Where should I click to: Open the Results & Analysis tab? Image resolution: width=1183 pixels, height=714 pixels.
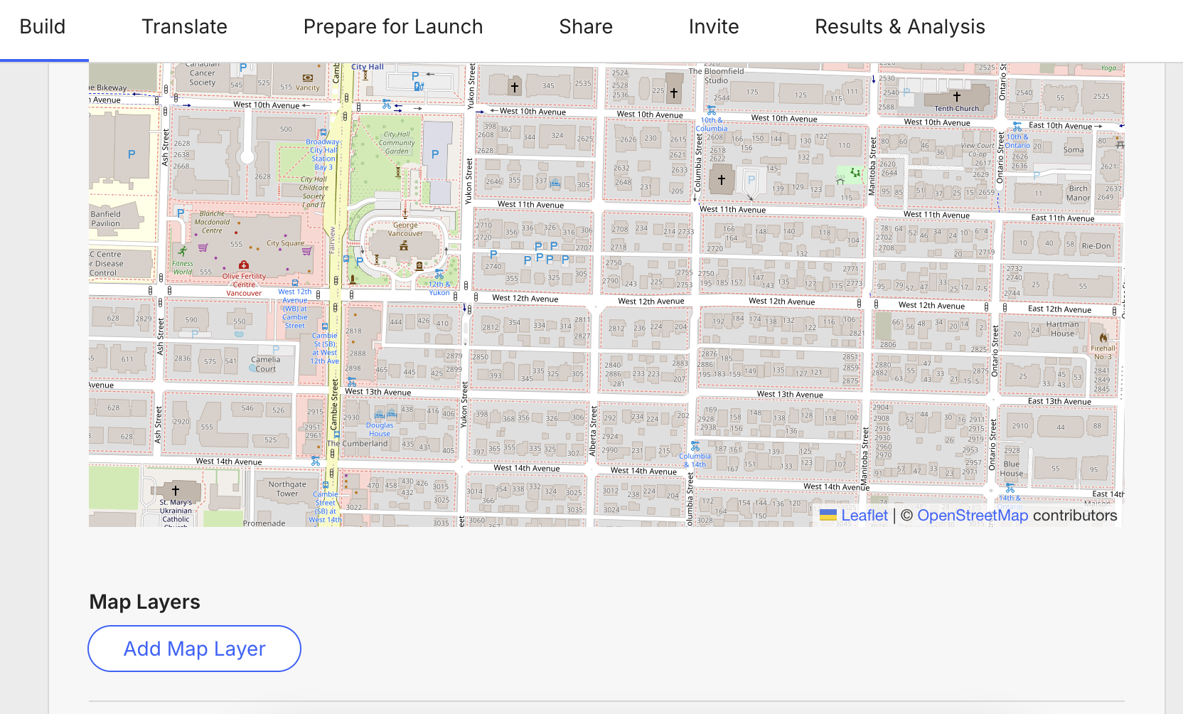pyautogui.click(x=899, y=27)
